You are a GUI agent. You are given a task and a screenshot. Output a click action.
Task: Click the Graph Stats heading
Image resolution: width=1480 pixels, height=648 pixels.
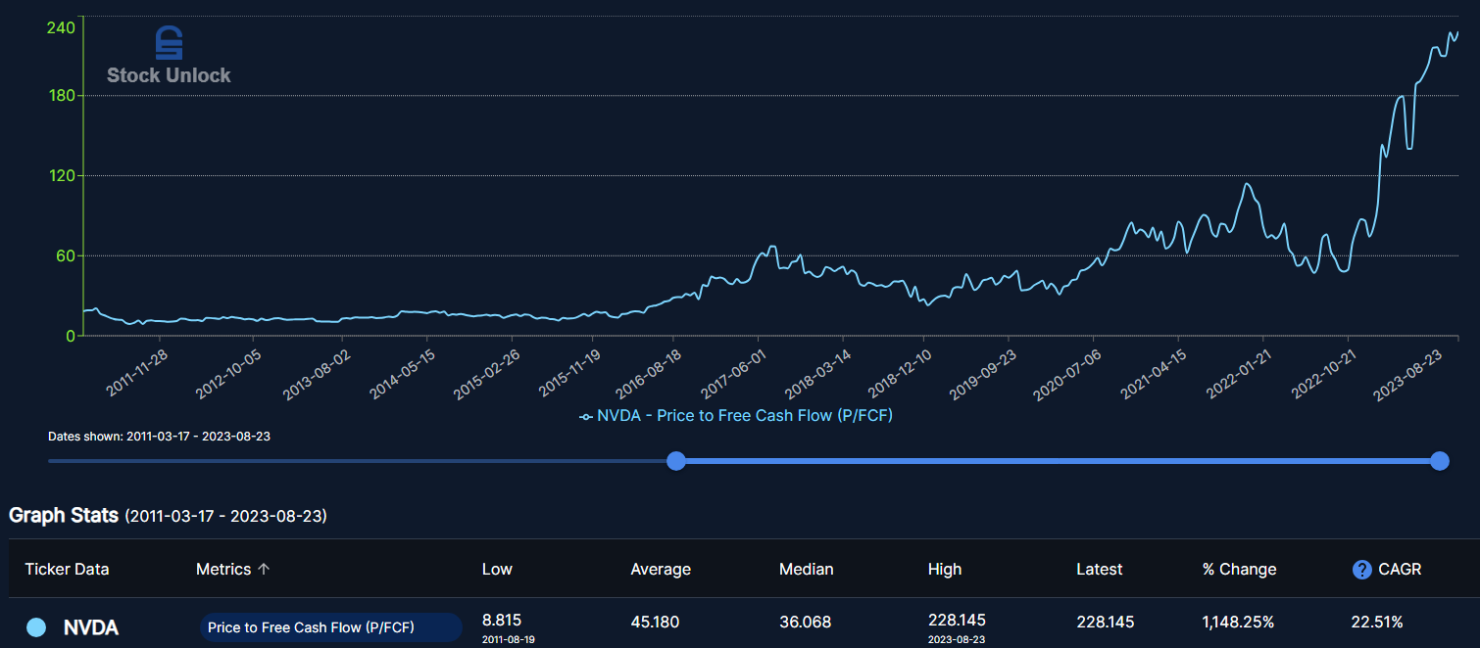click(x=64, y=515)
